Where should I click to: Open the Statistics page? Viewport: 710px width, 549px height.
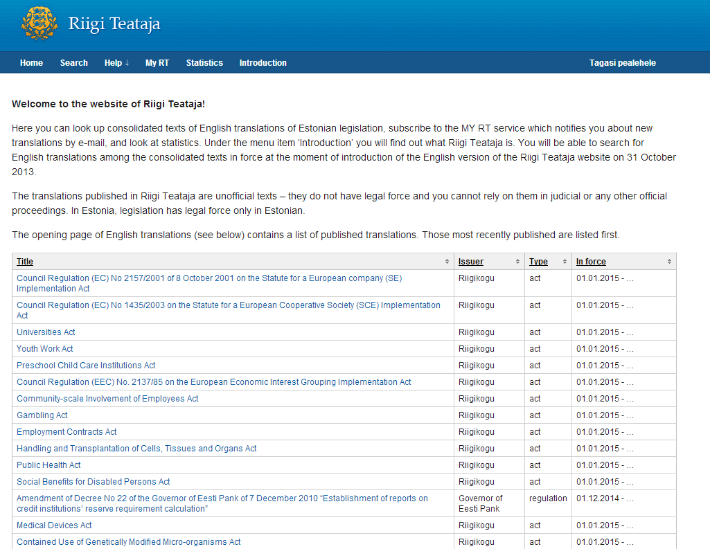click(204, 63)
